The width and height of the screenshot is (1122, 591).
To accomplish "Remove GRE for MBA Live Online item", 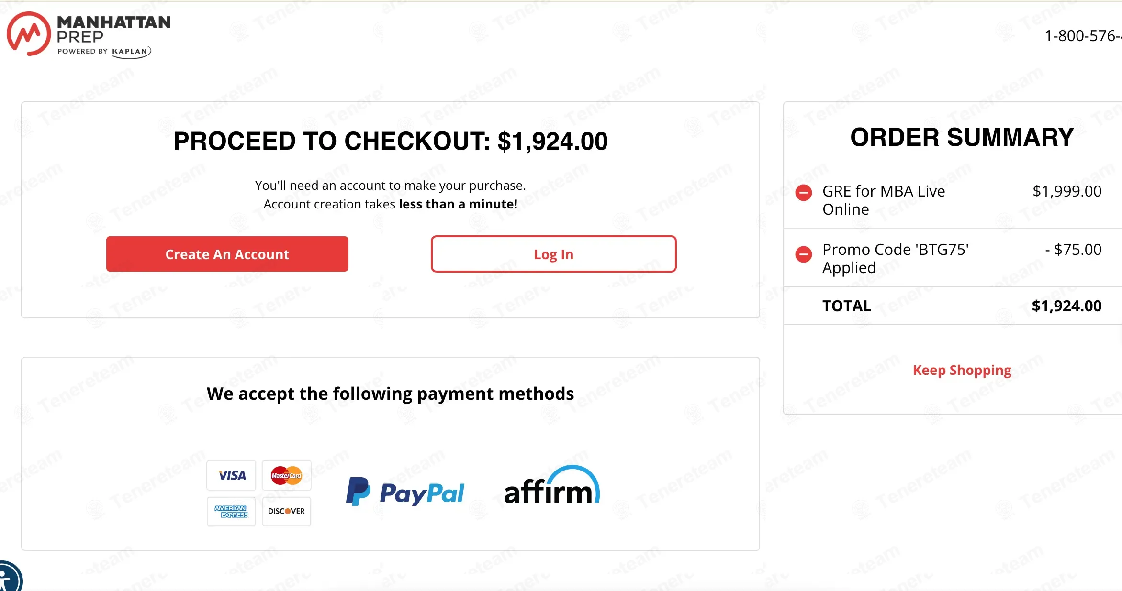I will pyautogui.click(x=803, y=193).
